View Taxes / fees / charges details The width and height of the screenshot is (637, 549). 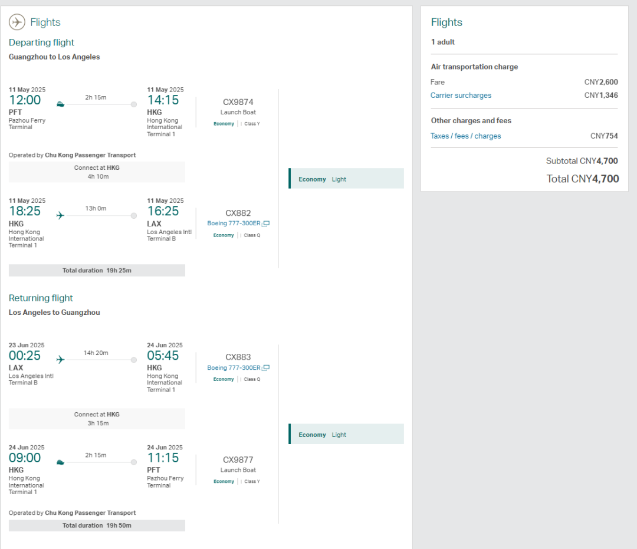[465, 136]
